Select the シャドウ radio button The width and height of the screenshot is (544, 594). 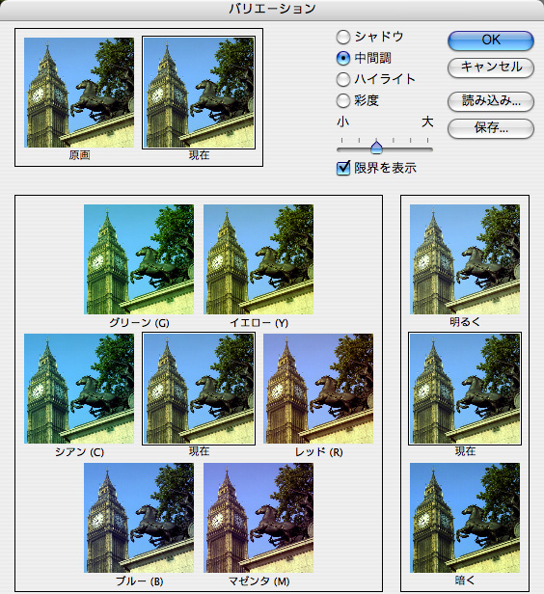[x=343, y=37]
